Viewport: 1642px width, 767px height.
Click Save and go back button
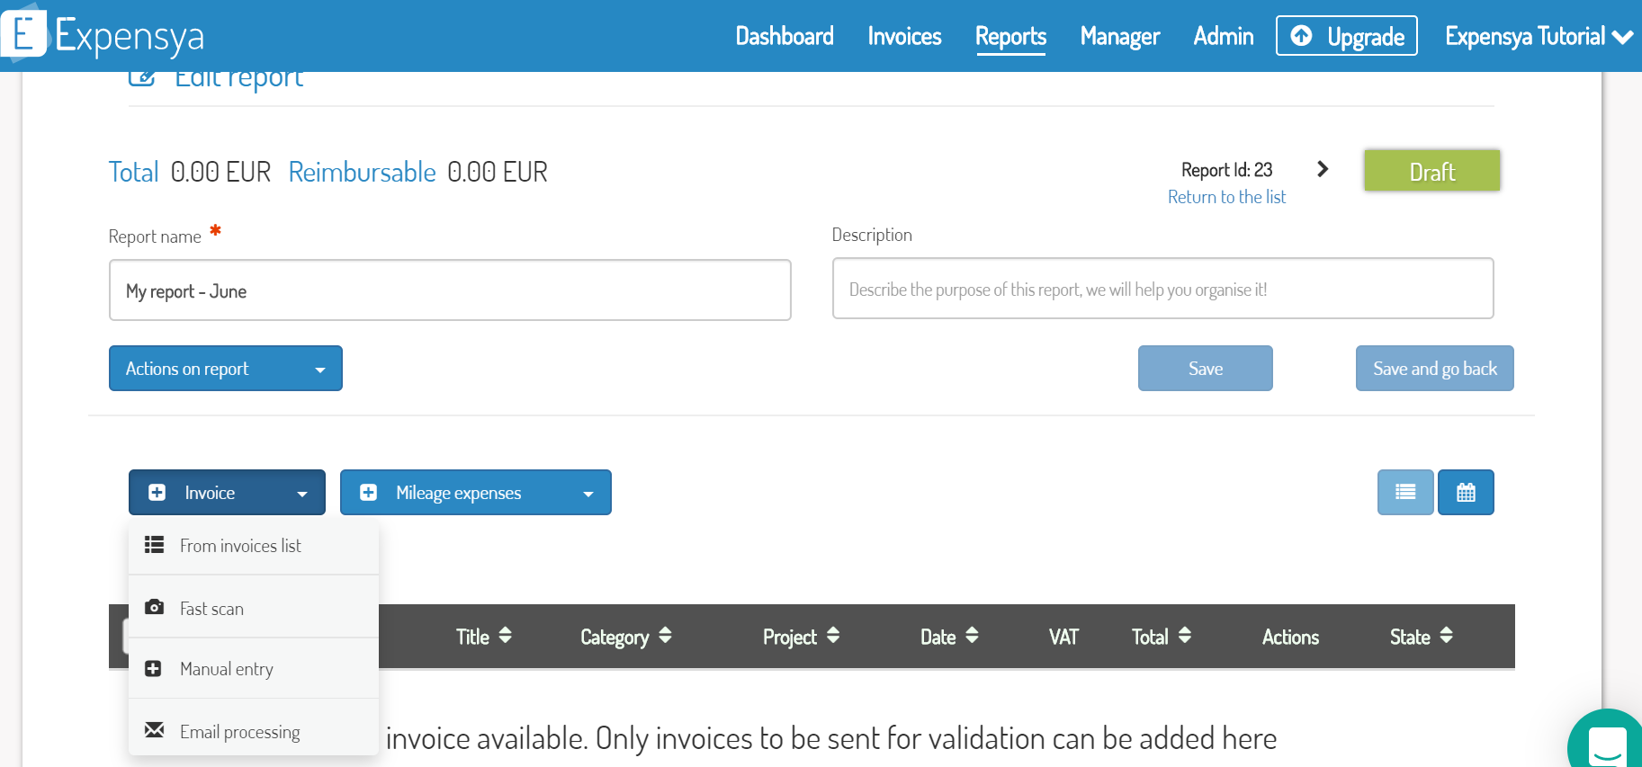(x=1435, y=369)
